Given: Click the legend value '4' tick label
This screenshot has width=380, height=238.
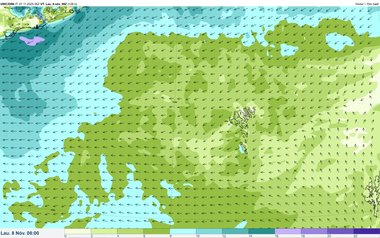Looking at the screenshot, I should (117, 236).
